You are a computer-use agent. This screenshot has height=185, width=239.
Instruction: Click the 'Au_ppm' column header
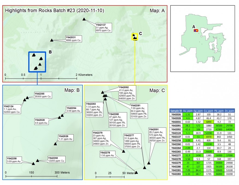[x=188, y=111]
